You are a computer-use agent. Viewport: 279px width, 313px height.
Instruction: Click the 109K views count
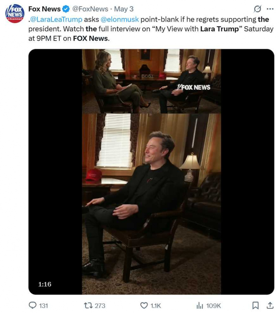(214, 305)
